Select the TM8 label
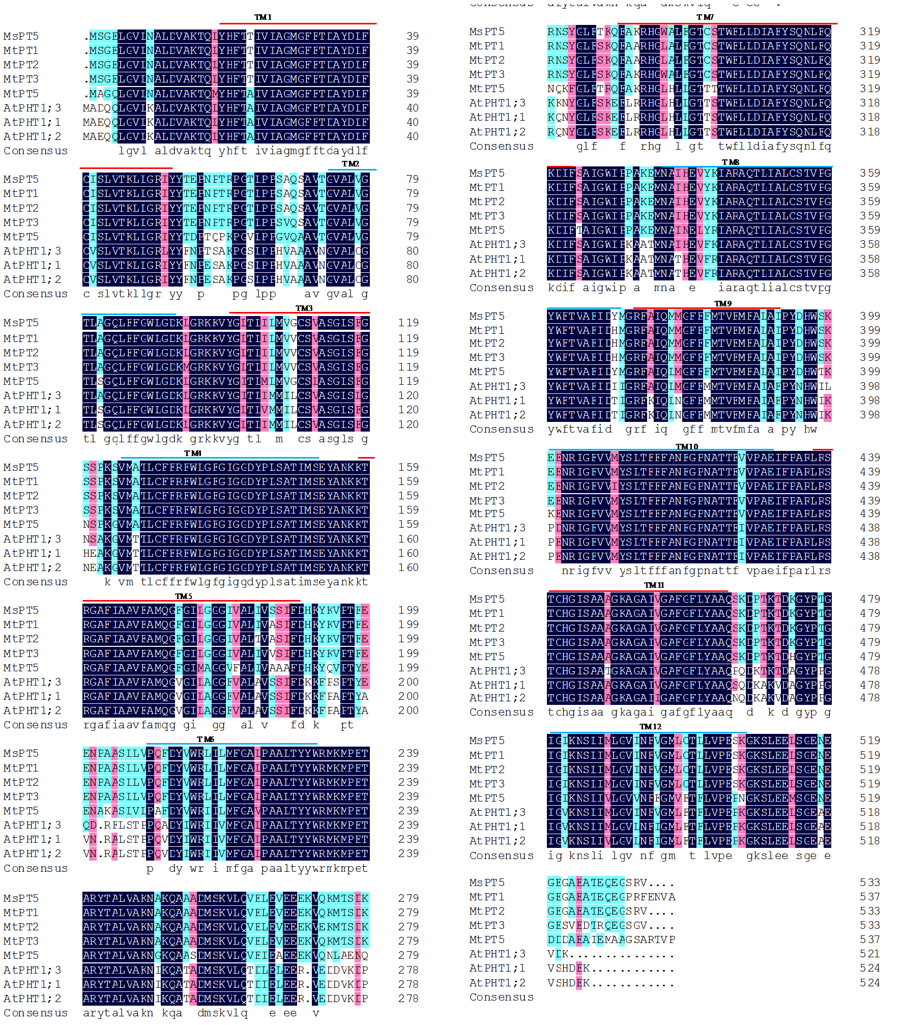The image size is (902, 1025). tap(730, 162)
